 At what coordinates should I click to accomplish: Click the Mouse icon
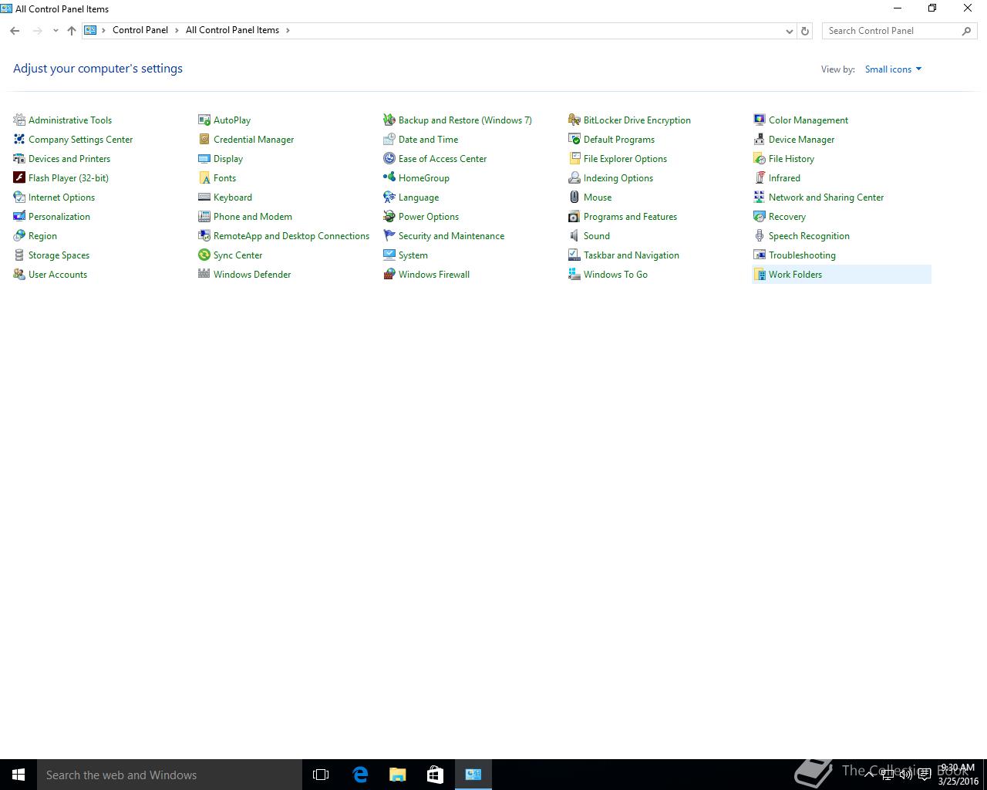(x=574, y=197)
